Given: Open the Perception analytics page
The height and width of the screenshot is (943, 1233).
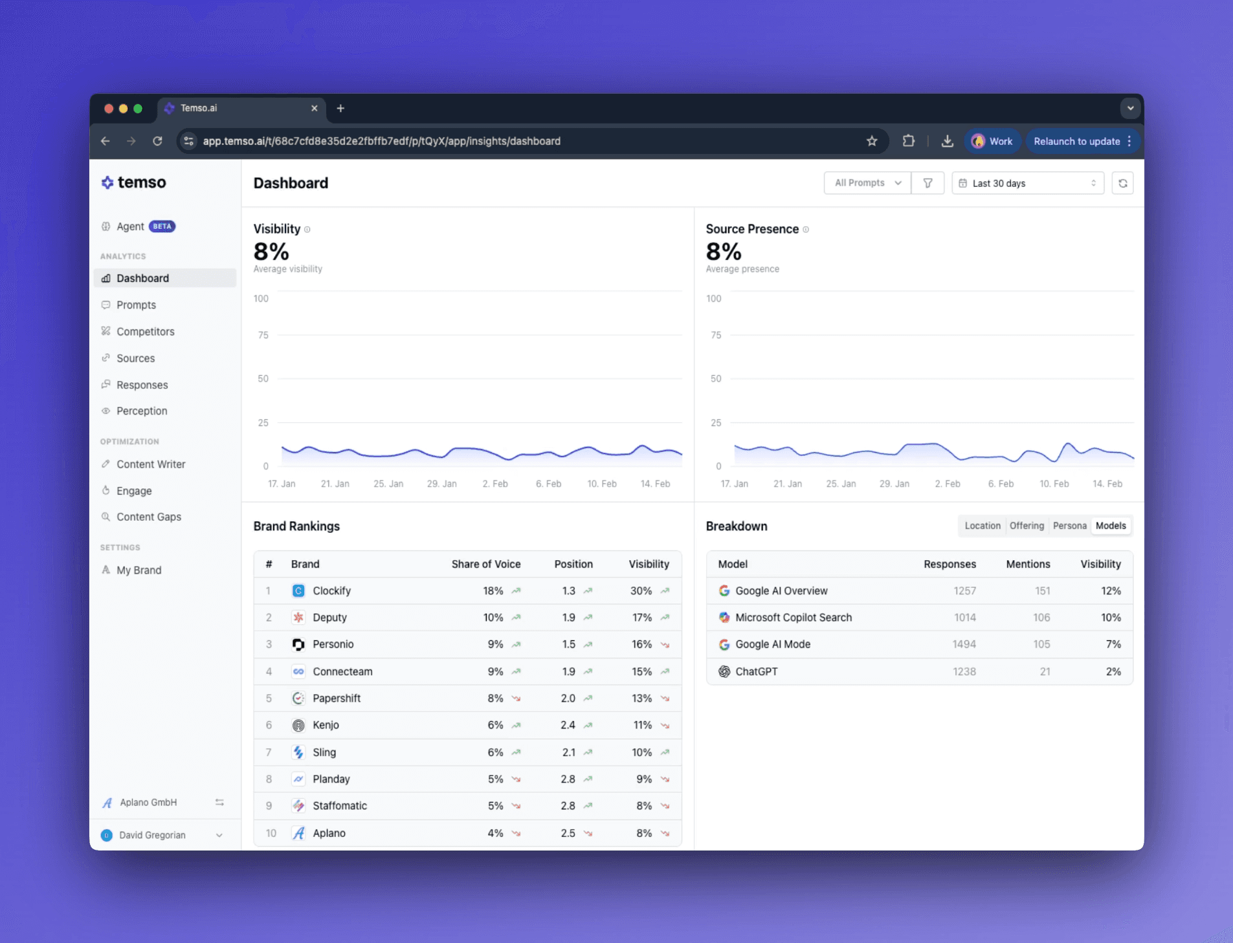Looking at the screenshot, I should tap(142, 411).
